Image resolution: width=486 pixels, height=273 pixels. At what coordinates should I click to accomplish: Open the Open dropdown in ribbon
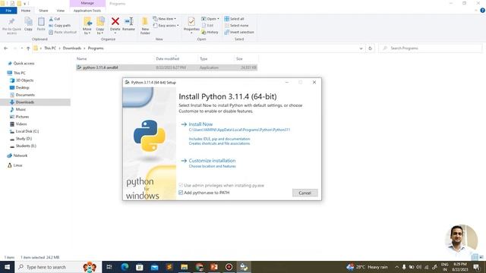(210, 19)
